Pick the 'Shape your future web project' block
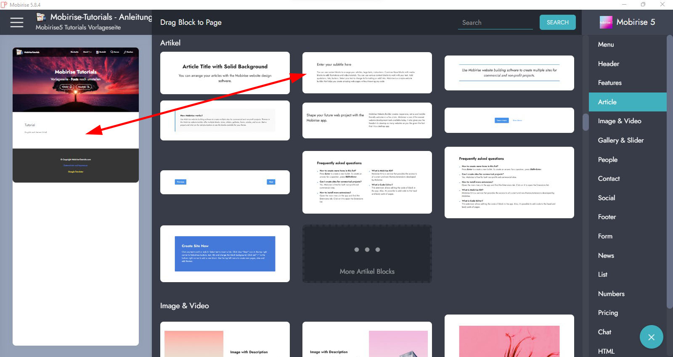 coord(367,120)
